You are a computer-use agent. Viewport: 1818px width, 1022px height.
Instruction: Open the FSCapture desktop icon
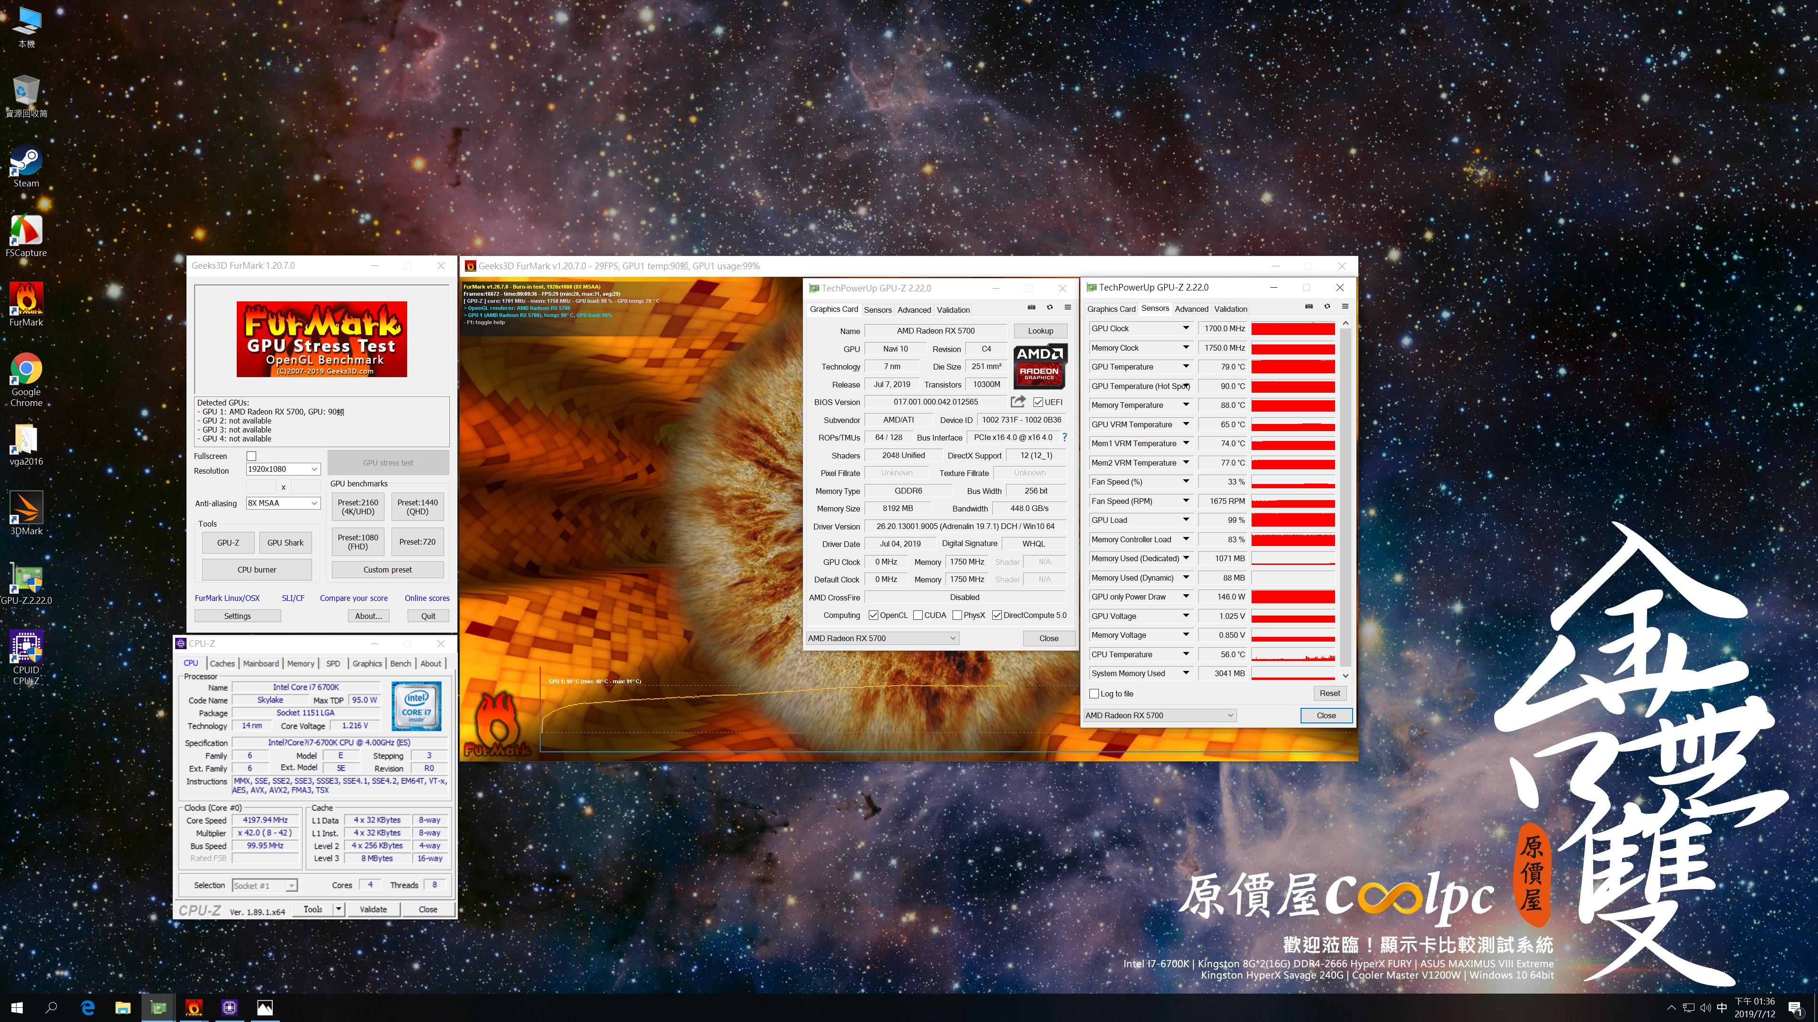click(x=26, y=236)
